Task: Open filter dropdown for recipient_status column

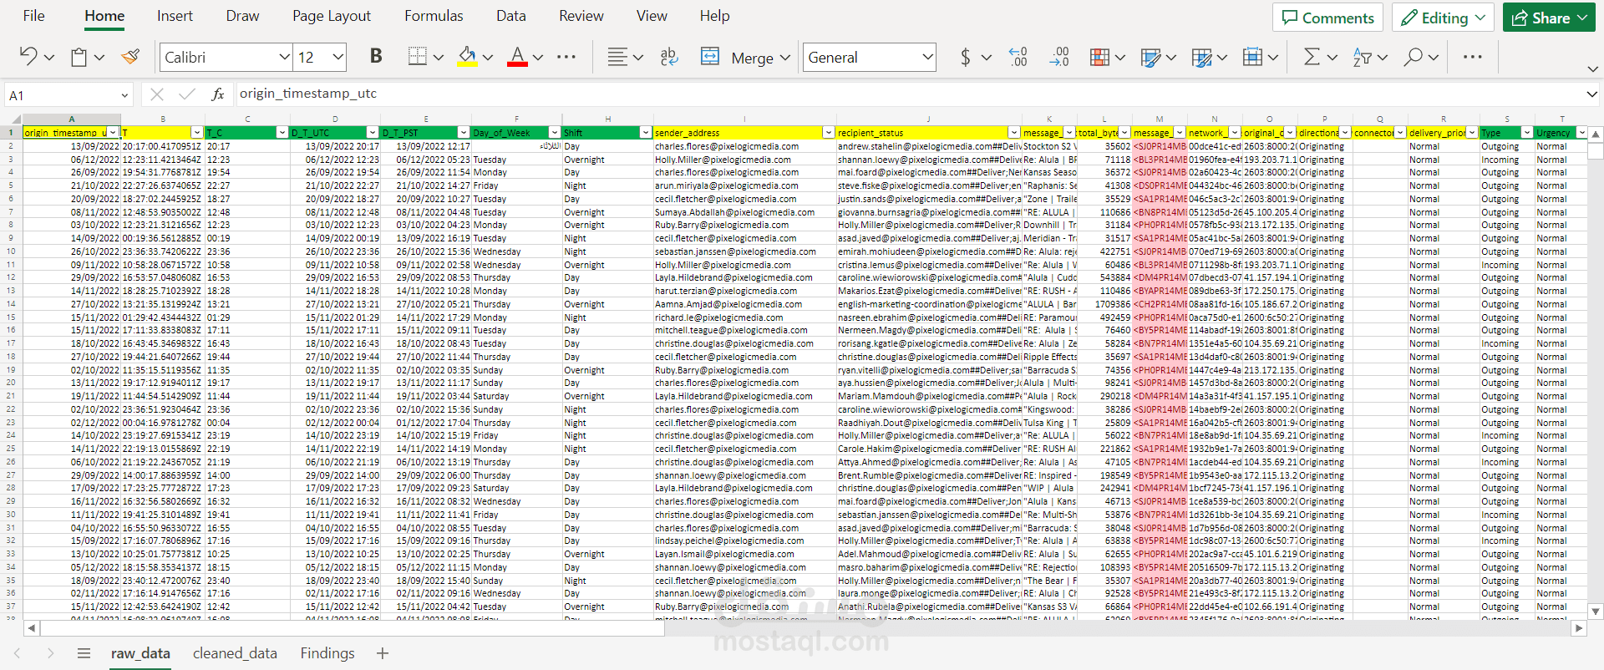Action: pos(1013,133)
